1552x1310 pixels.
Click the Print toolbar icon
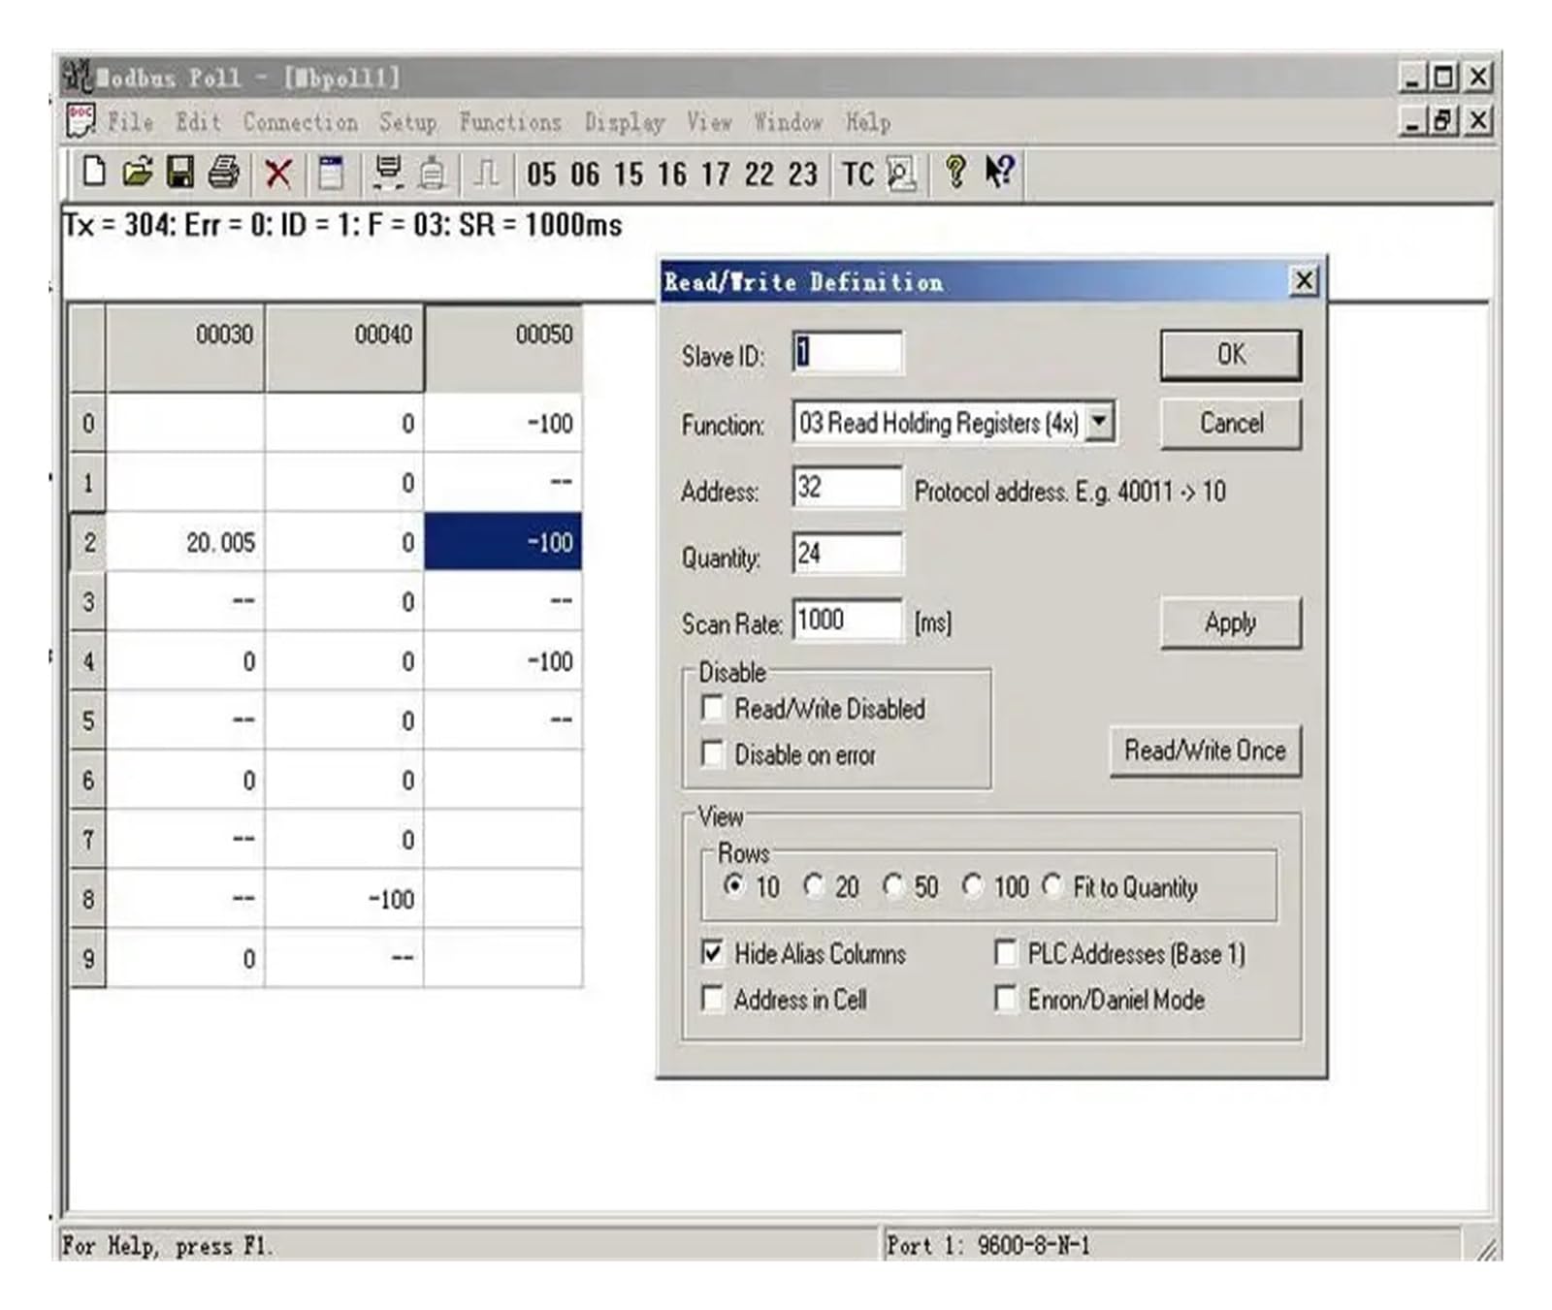coord(224,173)
